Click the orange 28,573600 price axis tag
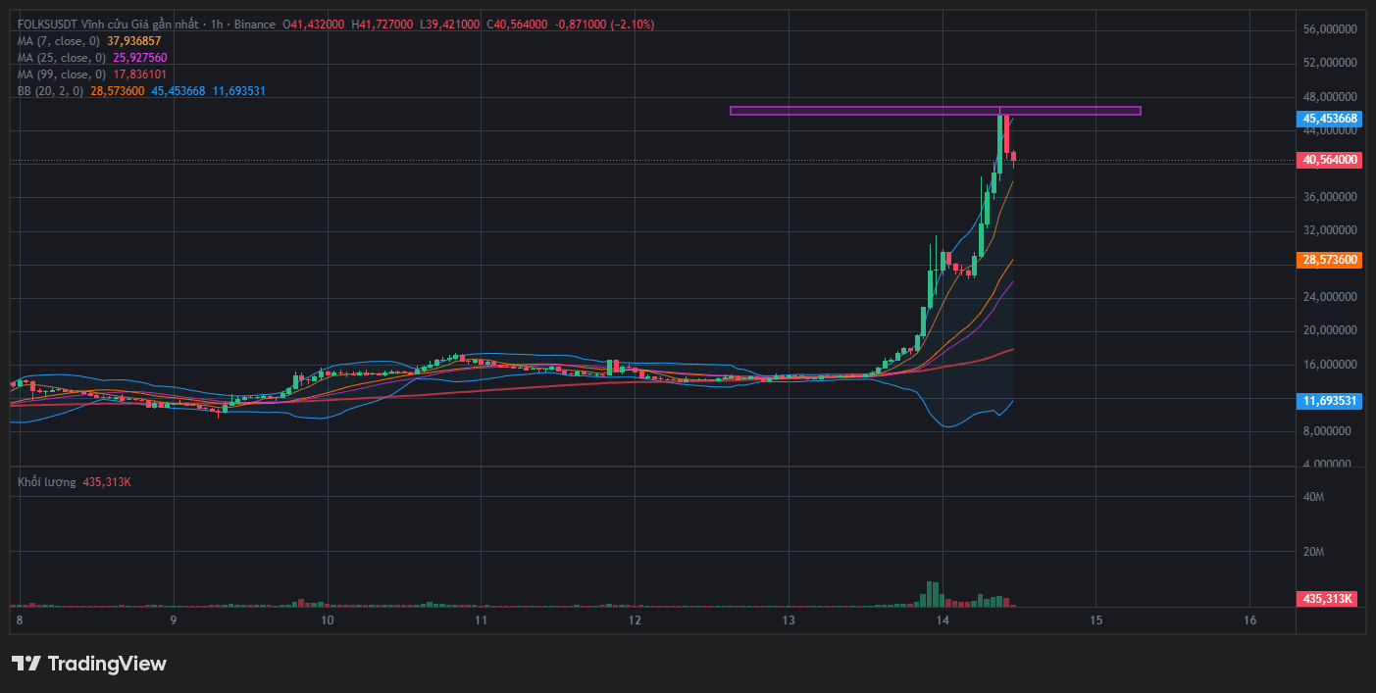Viewport: 1376px width, 693px height. pyautogui.click(x=1330, y=260)
